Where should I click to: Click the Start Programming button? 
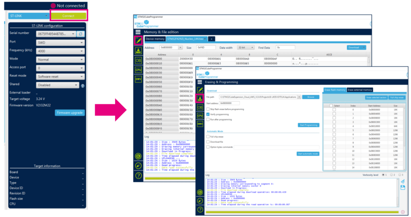click(308, 125)
